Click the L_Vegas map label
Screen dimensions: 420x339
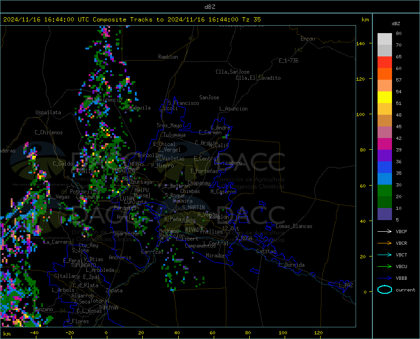(60, 197)
